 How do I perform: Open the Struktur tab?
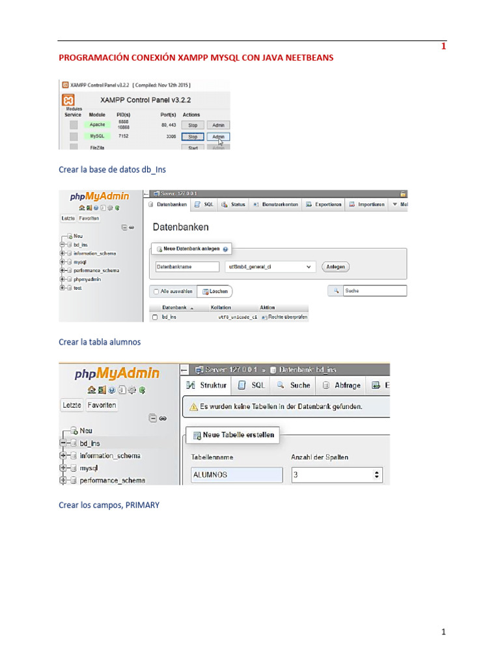206,385
